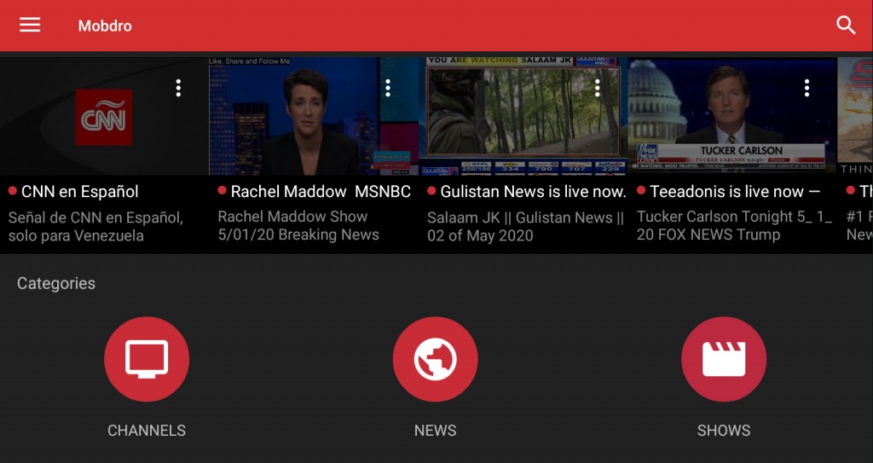Open 'Gulistan News is live now.' title
Image resolution: width=873 pixels, height=463 pixels.
[x=533, y=192]
